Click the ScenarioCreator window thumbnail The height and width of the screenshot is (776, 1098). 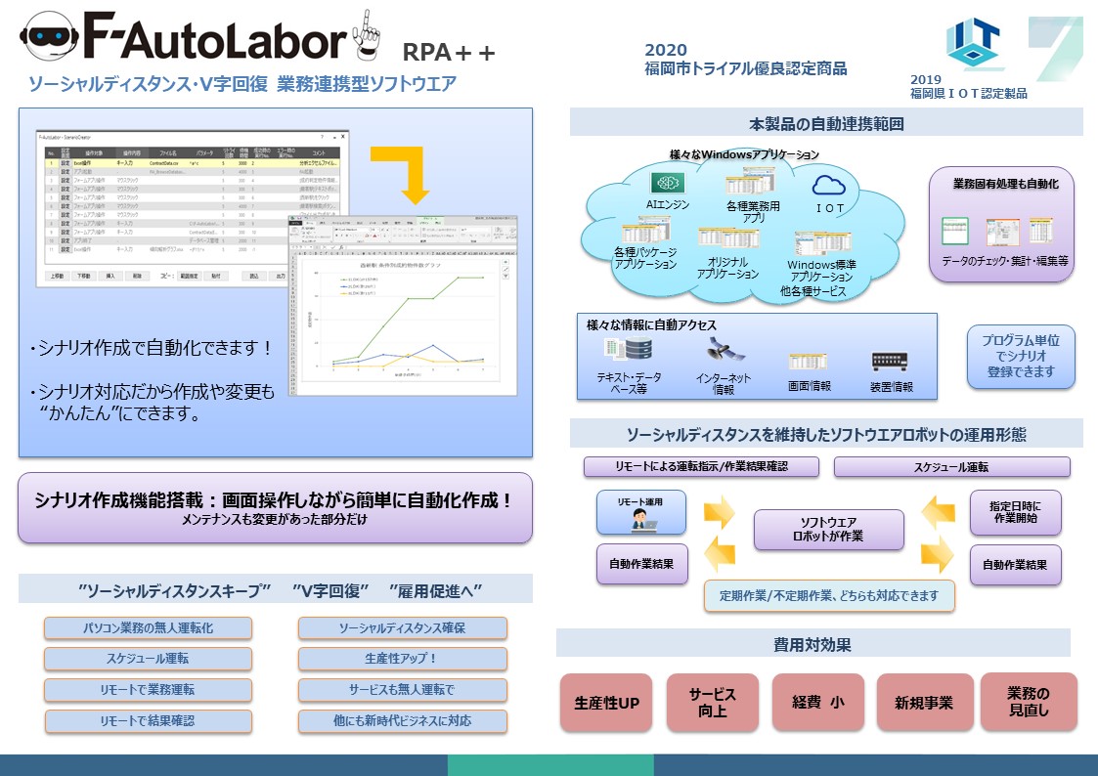click(x=193, y=208)
